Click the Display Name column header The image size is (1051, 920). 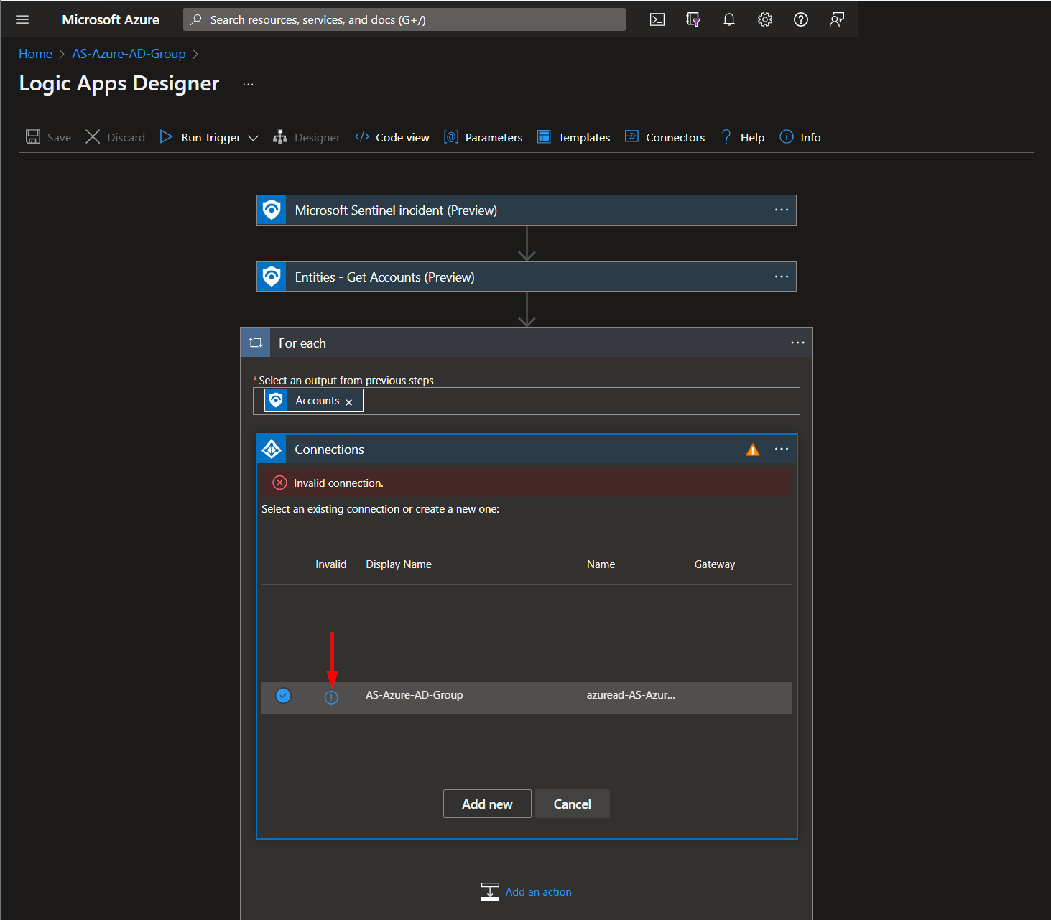pyautogui.click(x=399, y=564)
